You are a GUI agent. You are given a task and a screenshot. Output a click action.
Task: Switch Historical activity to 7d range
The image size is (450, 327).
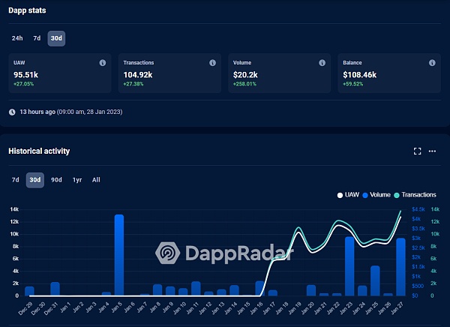pos(15,180)
